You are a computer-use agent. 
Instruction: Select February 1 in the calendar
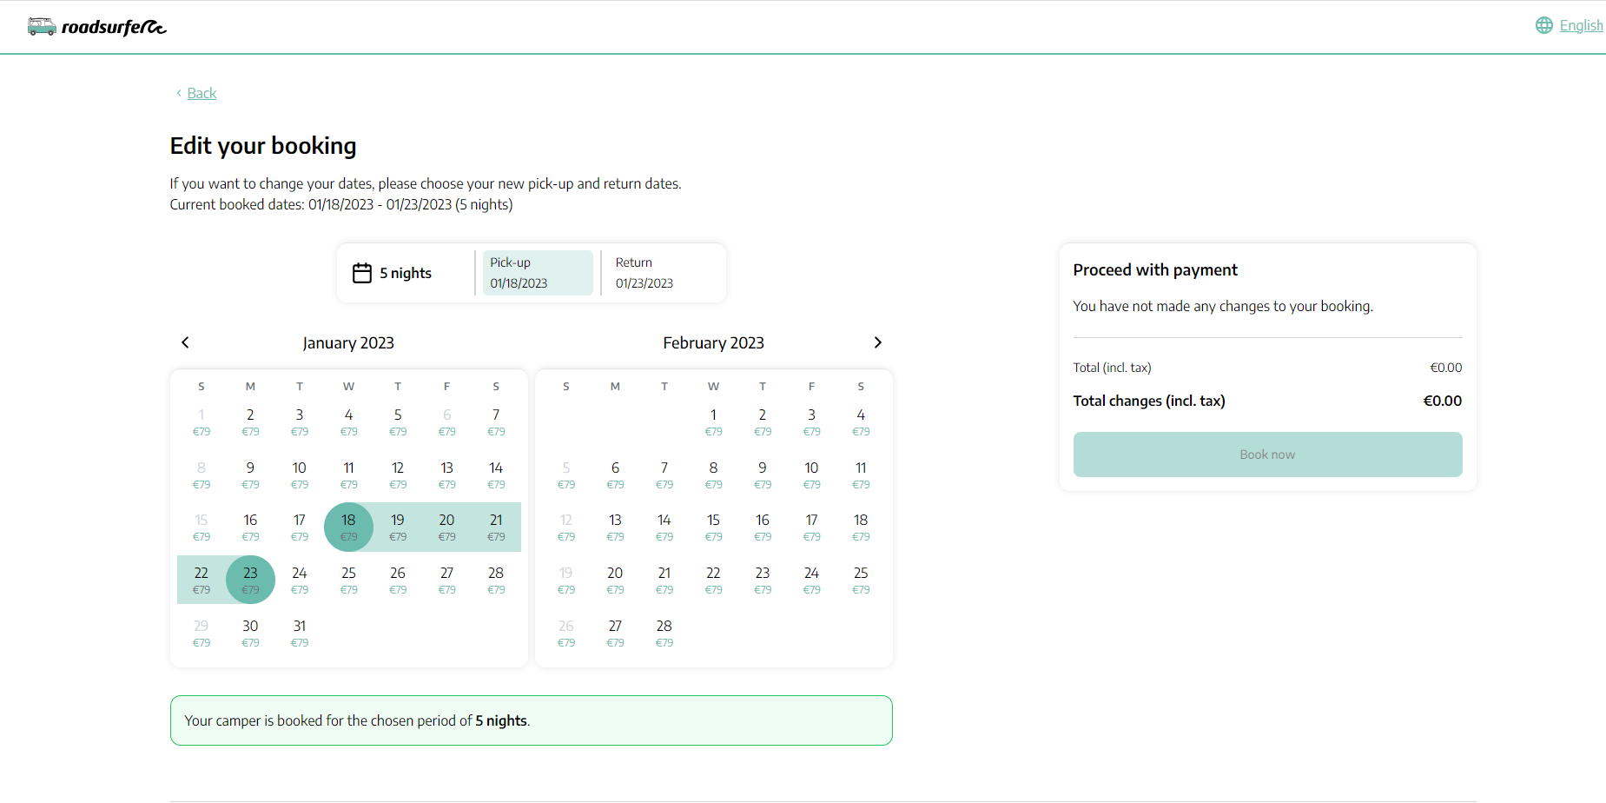coord(713,421)
